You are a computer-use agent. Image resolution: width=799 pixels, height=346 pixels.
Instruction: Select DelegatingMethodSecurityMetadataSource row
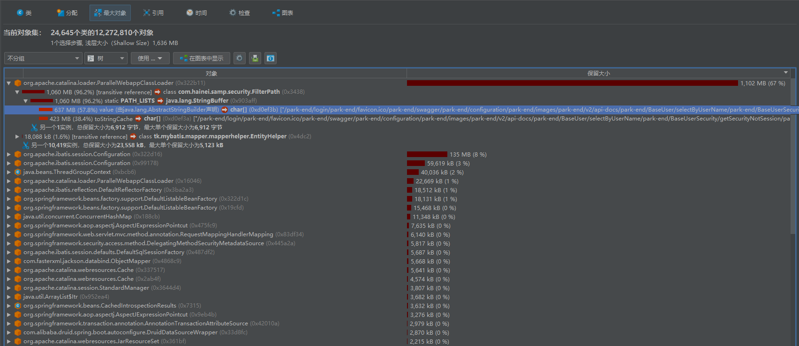point(397,243)
